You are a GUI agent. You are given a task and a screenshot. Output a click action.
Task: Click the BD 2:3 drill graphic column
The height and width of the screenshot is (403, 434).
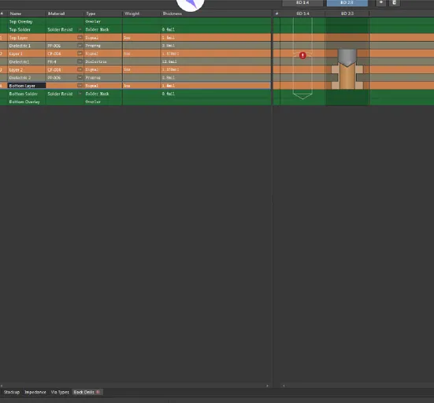347,61
